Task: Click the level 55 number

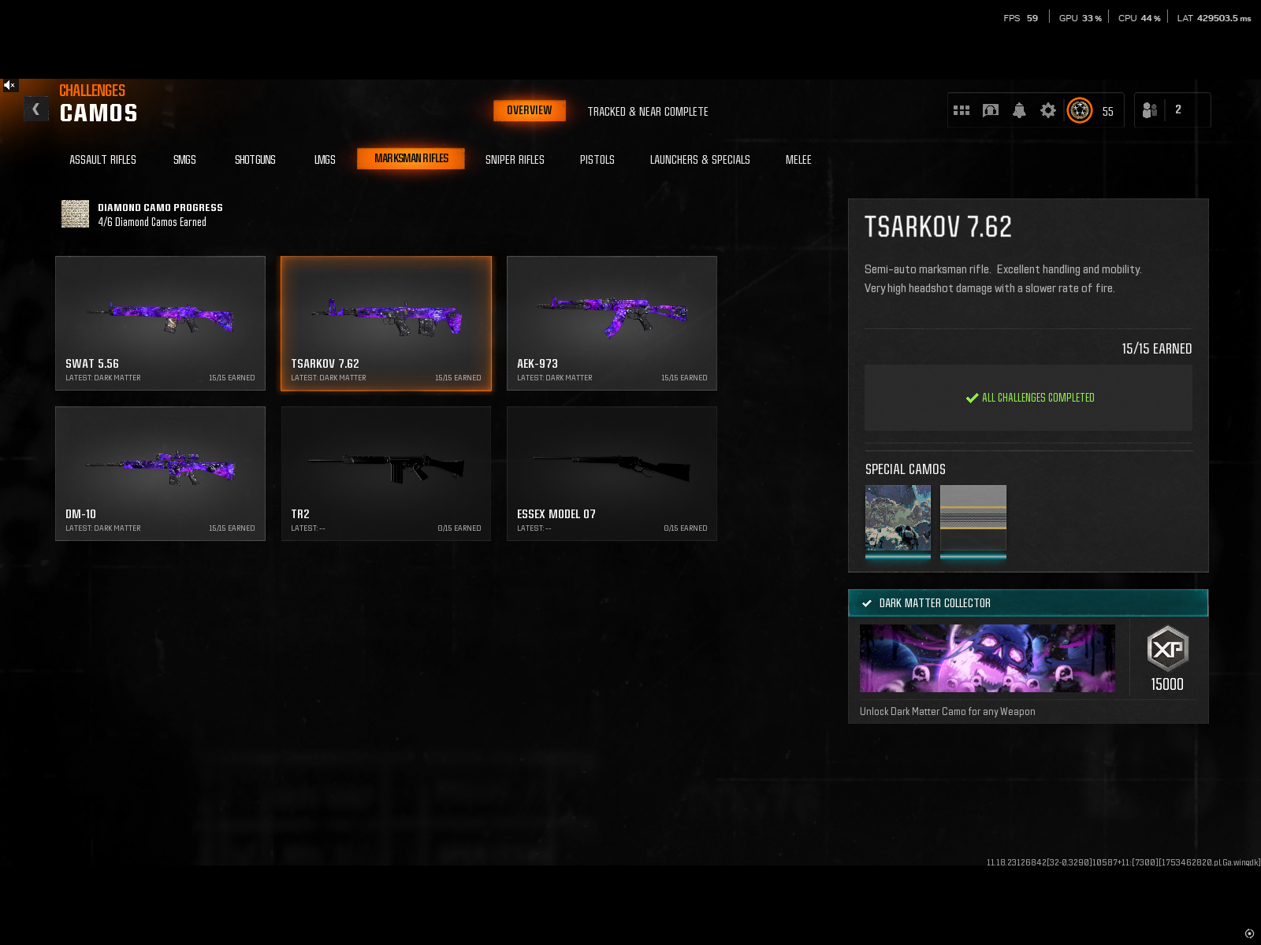Action: coord(1108,112)
